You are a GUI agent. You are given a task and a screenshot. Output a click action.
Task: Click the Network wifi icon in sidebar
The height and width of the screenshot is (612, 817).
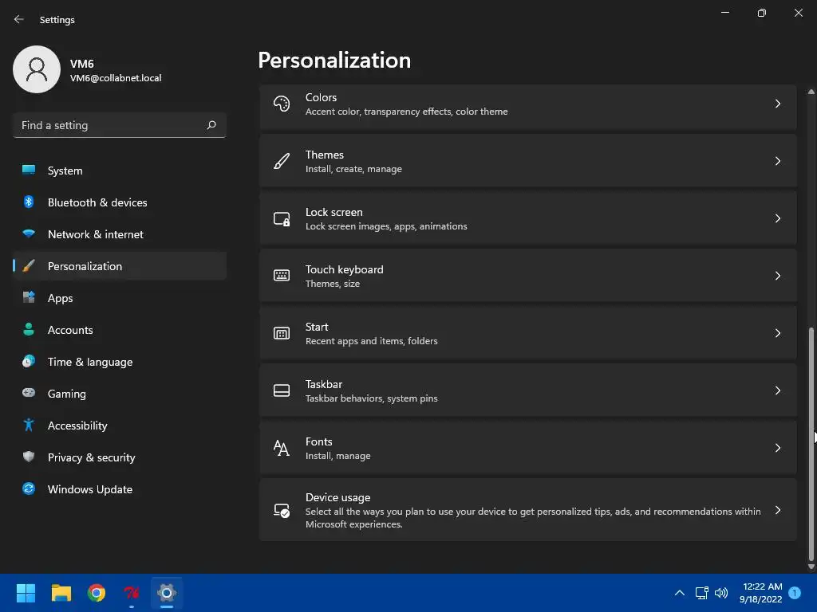click(29, 233)
